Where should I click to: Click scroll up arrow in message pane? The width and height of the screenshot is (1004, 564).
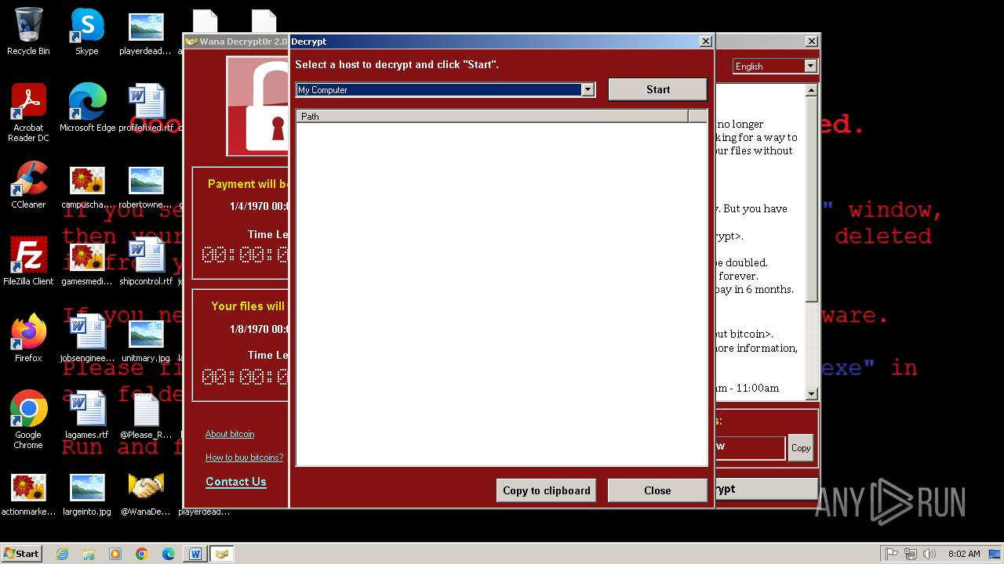click(812, 91)
